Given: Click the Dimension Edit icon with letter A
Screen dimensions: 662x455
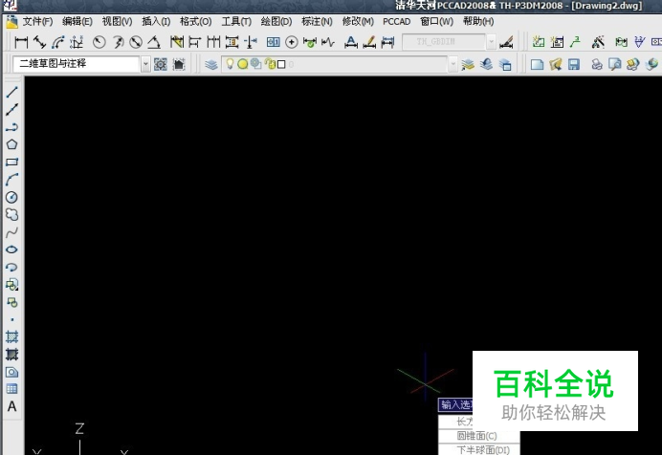Looking at the screenshot, I should point(351,42).
